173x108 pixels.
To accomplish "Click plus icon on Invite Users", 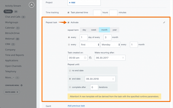I will (17, 92).
